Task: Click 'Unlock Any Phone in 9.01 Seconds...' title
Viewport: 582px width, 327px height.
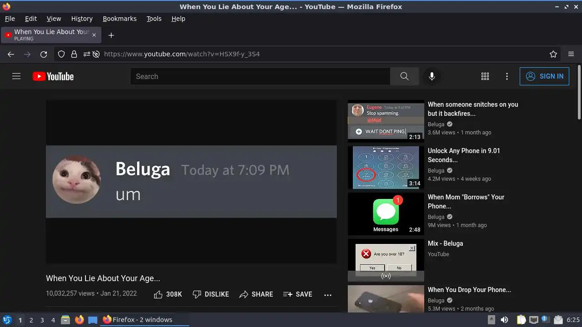Action: (464, 155)
